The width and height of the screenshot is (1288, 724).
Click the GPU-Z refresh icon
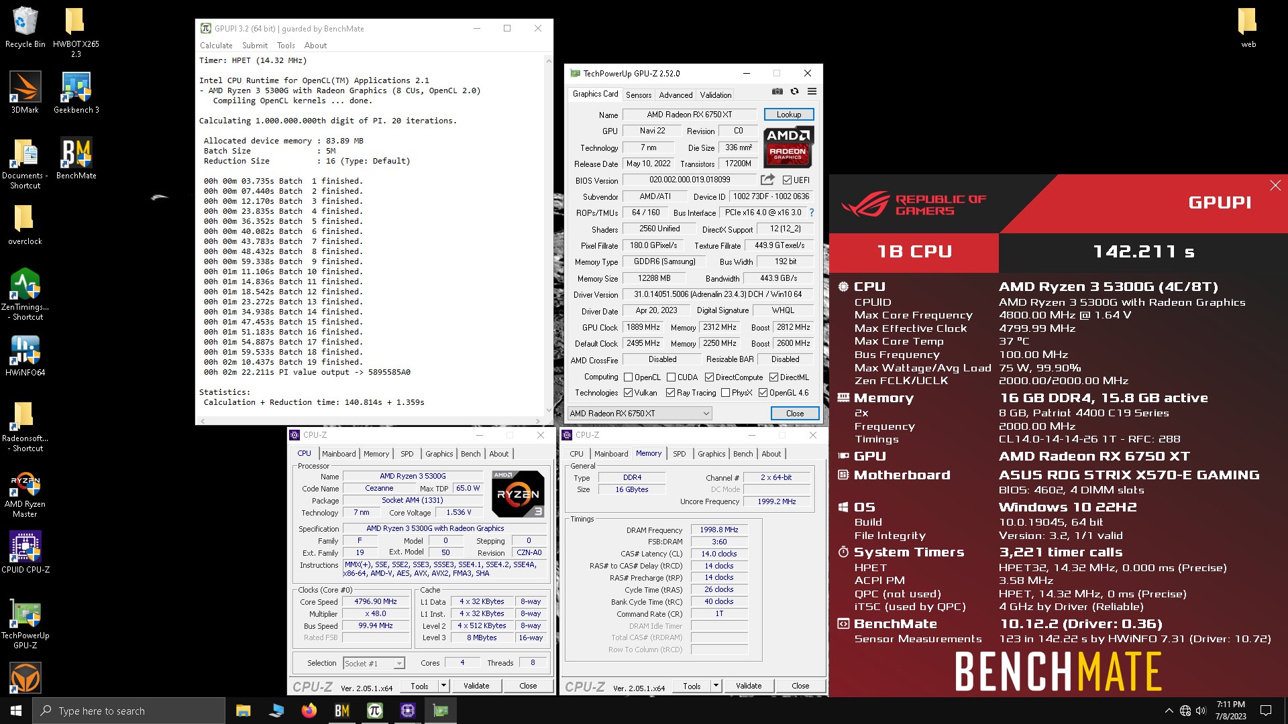pos(795,92)
